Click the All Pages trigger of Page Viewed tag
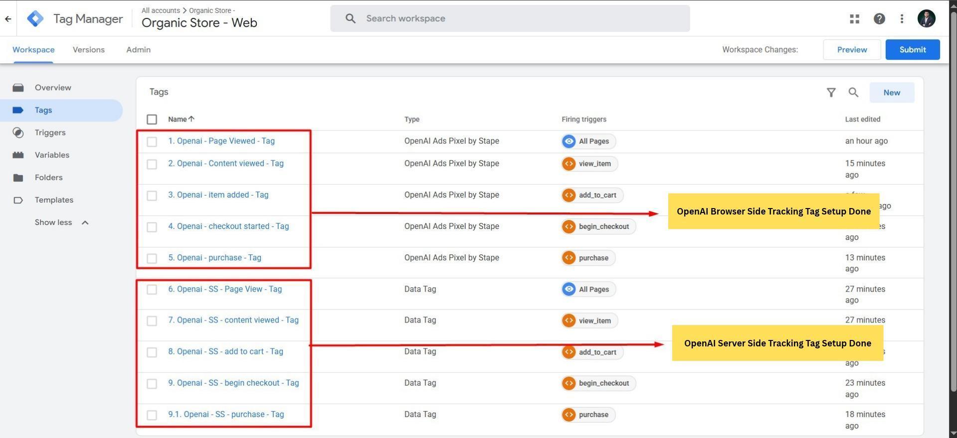957x438 pixels. (588, 141)
